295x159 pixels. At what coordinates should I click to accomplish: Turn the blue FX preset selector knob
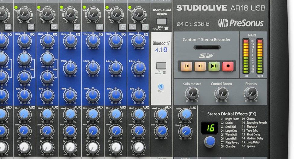tap(210, 142)
